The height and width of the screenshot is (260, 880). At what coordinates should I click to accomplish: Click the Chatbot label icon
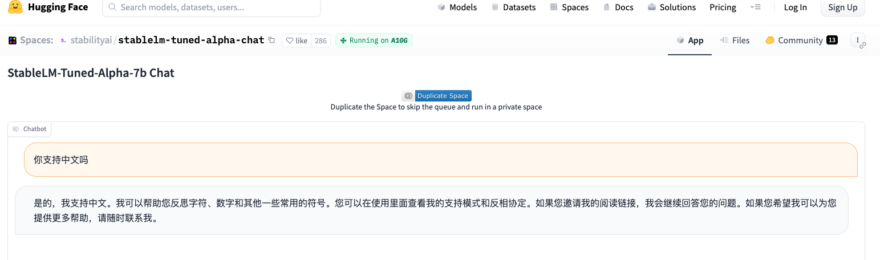point(16,129)
